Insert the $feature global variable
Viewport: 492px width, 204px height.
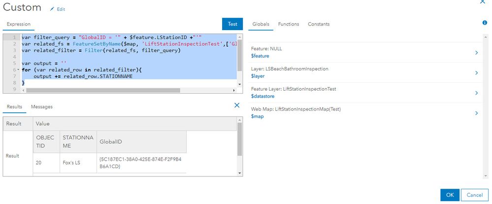pos(261,56)
